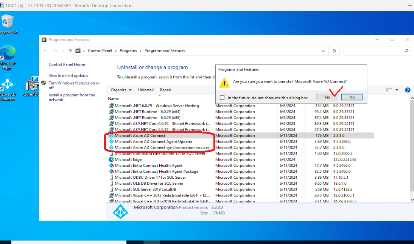The width and height of the screenshot is (414, 244).
Task: Click the change view layout icon
Action: pos(389,90)
